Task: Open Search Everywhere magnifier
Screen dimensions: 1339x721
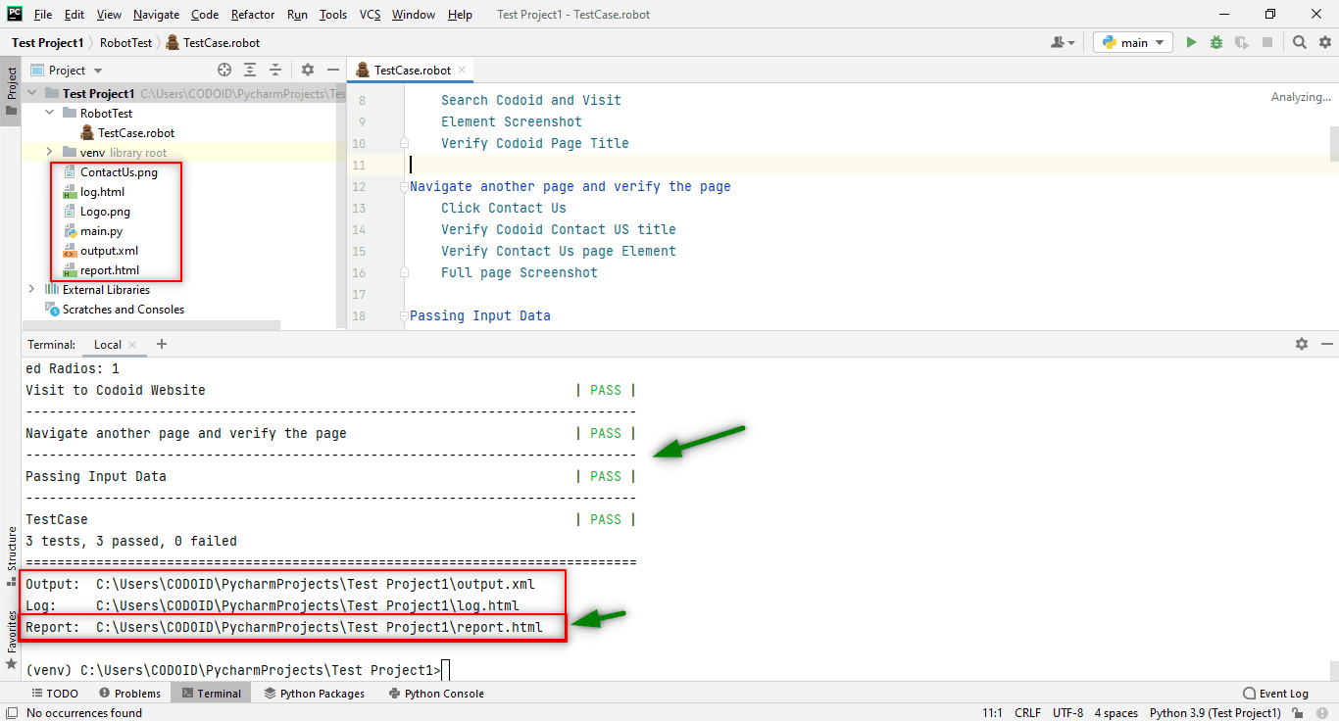Action: click(x=1298, y=42)
